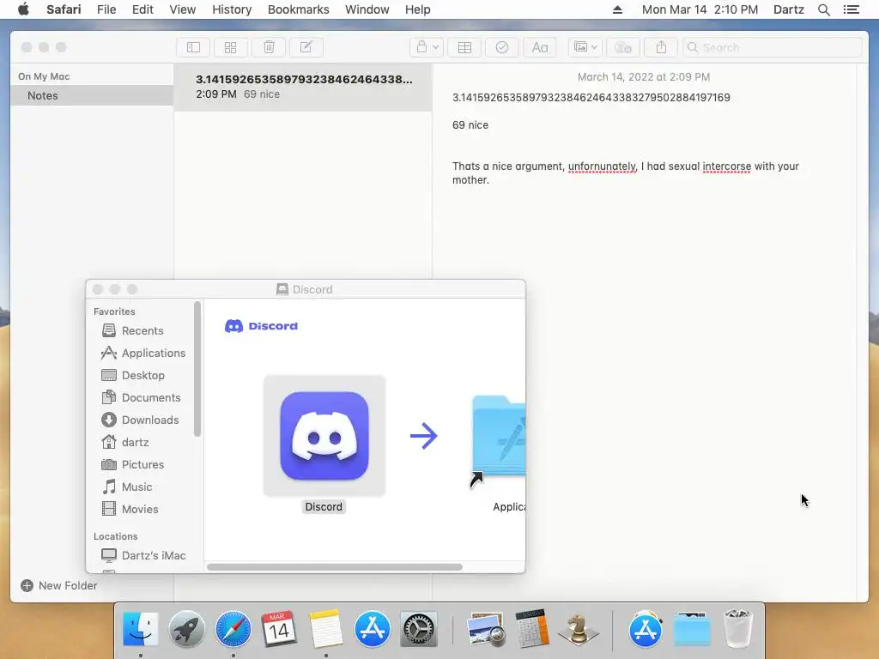Open System Preferences from the Dock

point(419,629)
